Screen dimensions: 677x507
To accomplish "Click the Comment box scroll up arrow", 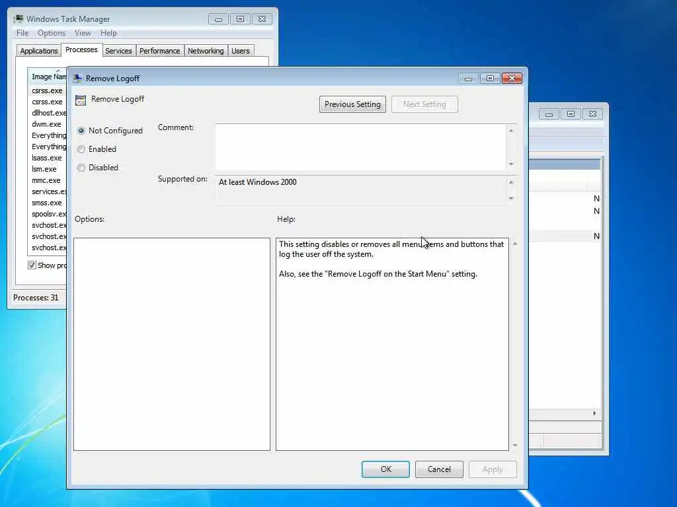I will 511,130.
